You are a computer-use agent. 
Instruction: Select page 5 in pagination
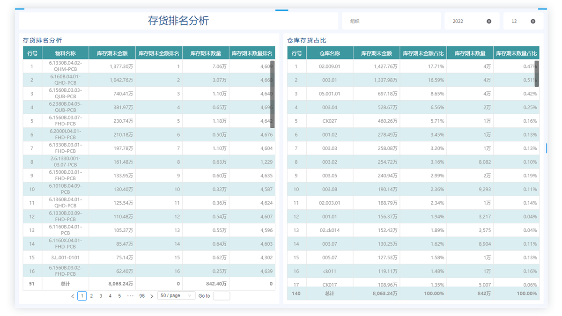[x=119, y=296]
